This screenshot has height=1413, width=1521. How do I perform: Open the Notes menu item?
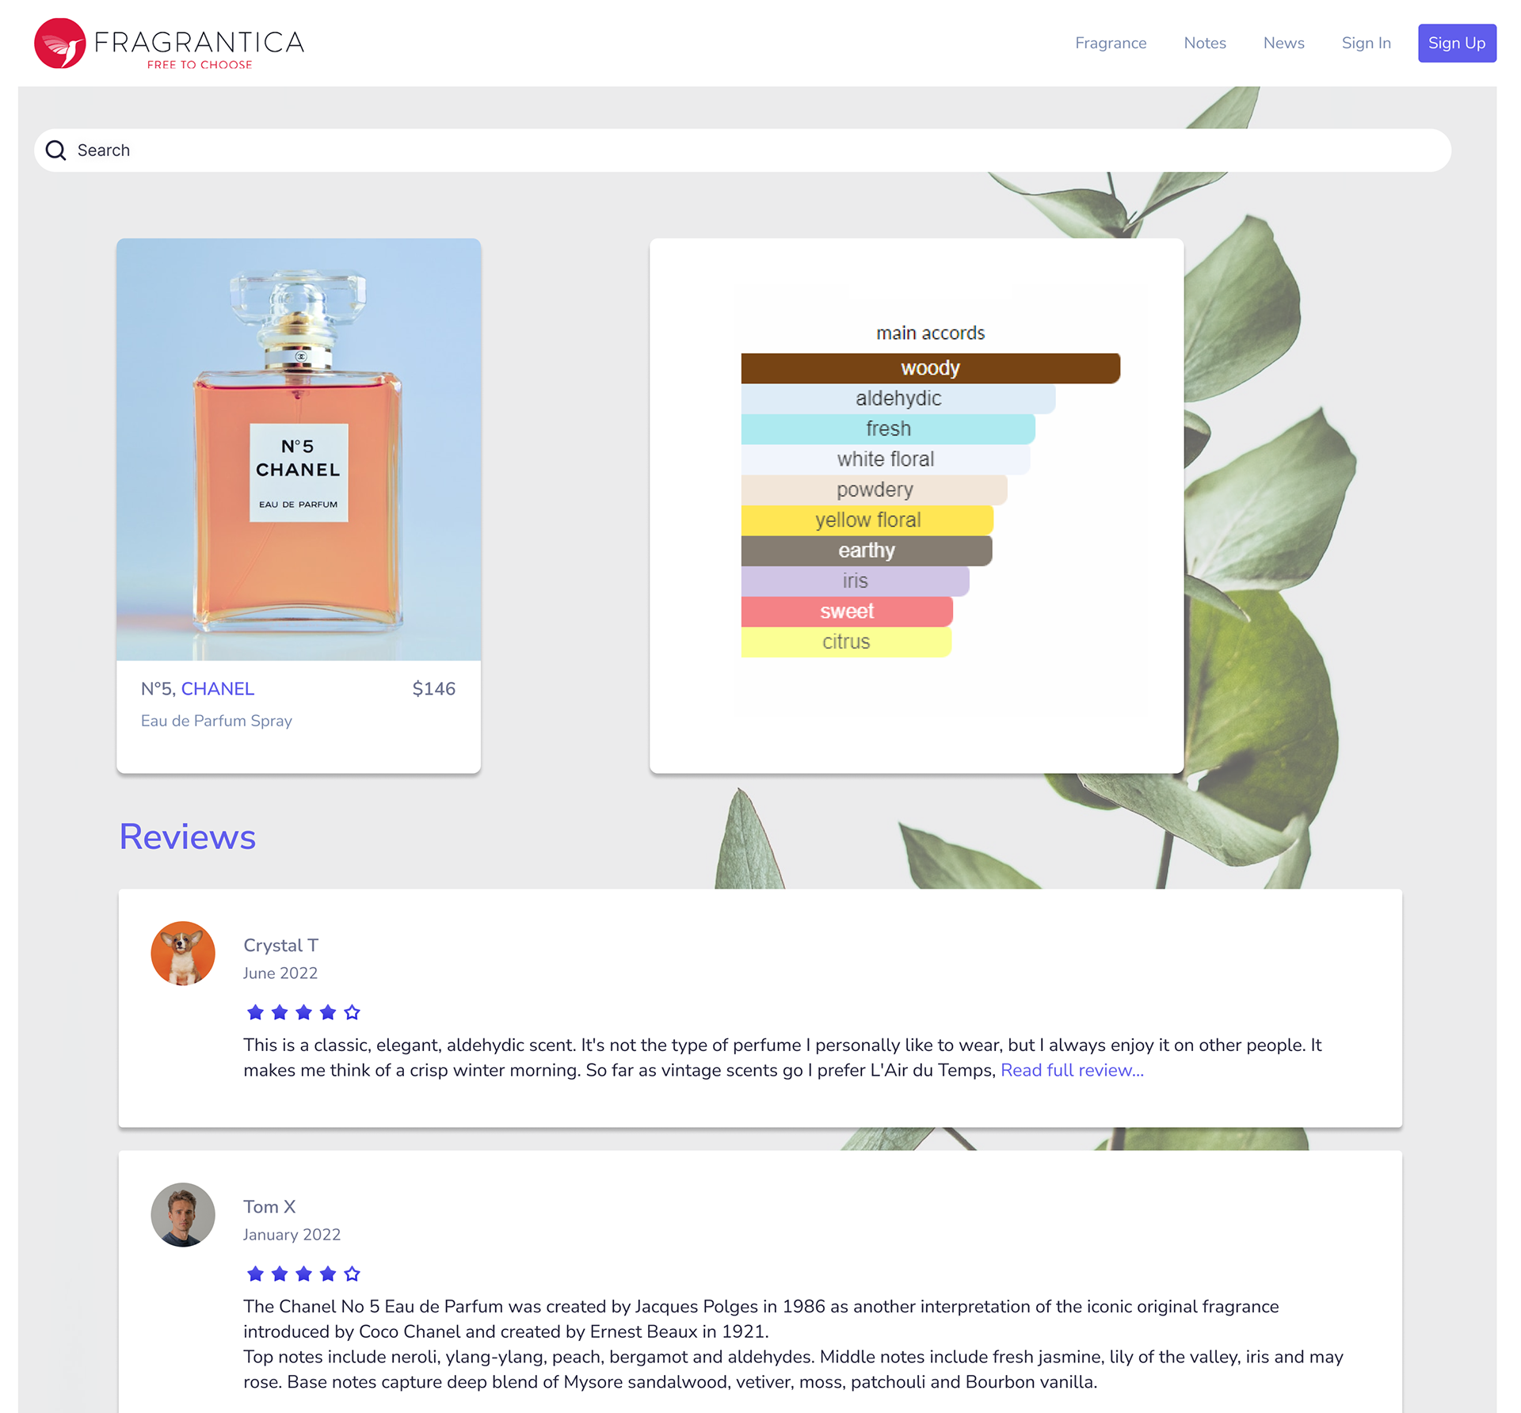coord(1205,44)
